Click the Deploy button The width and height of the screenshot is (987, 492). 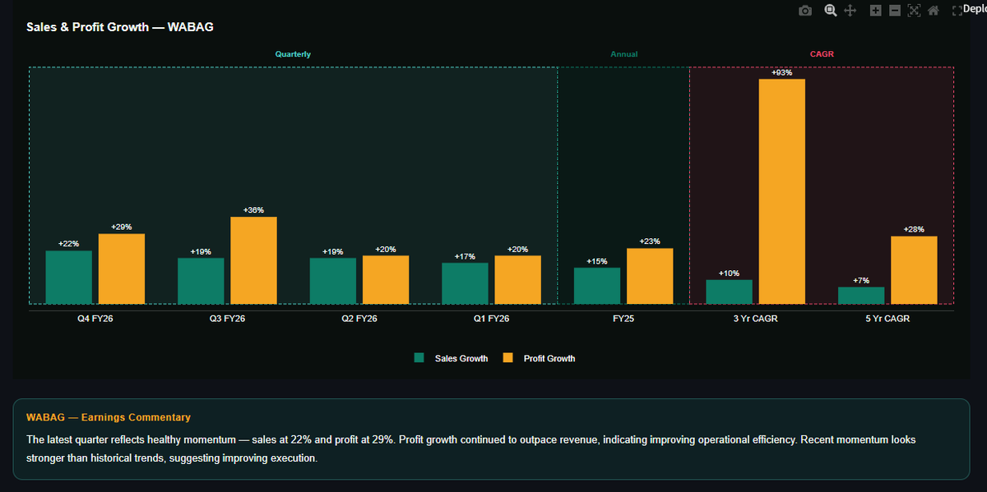pos(974,9)
